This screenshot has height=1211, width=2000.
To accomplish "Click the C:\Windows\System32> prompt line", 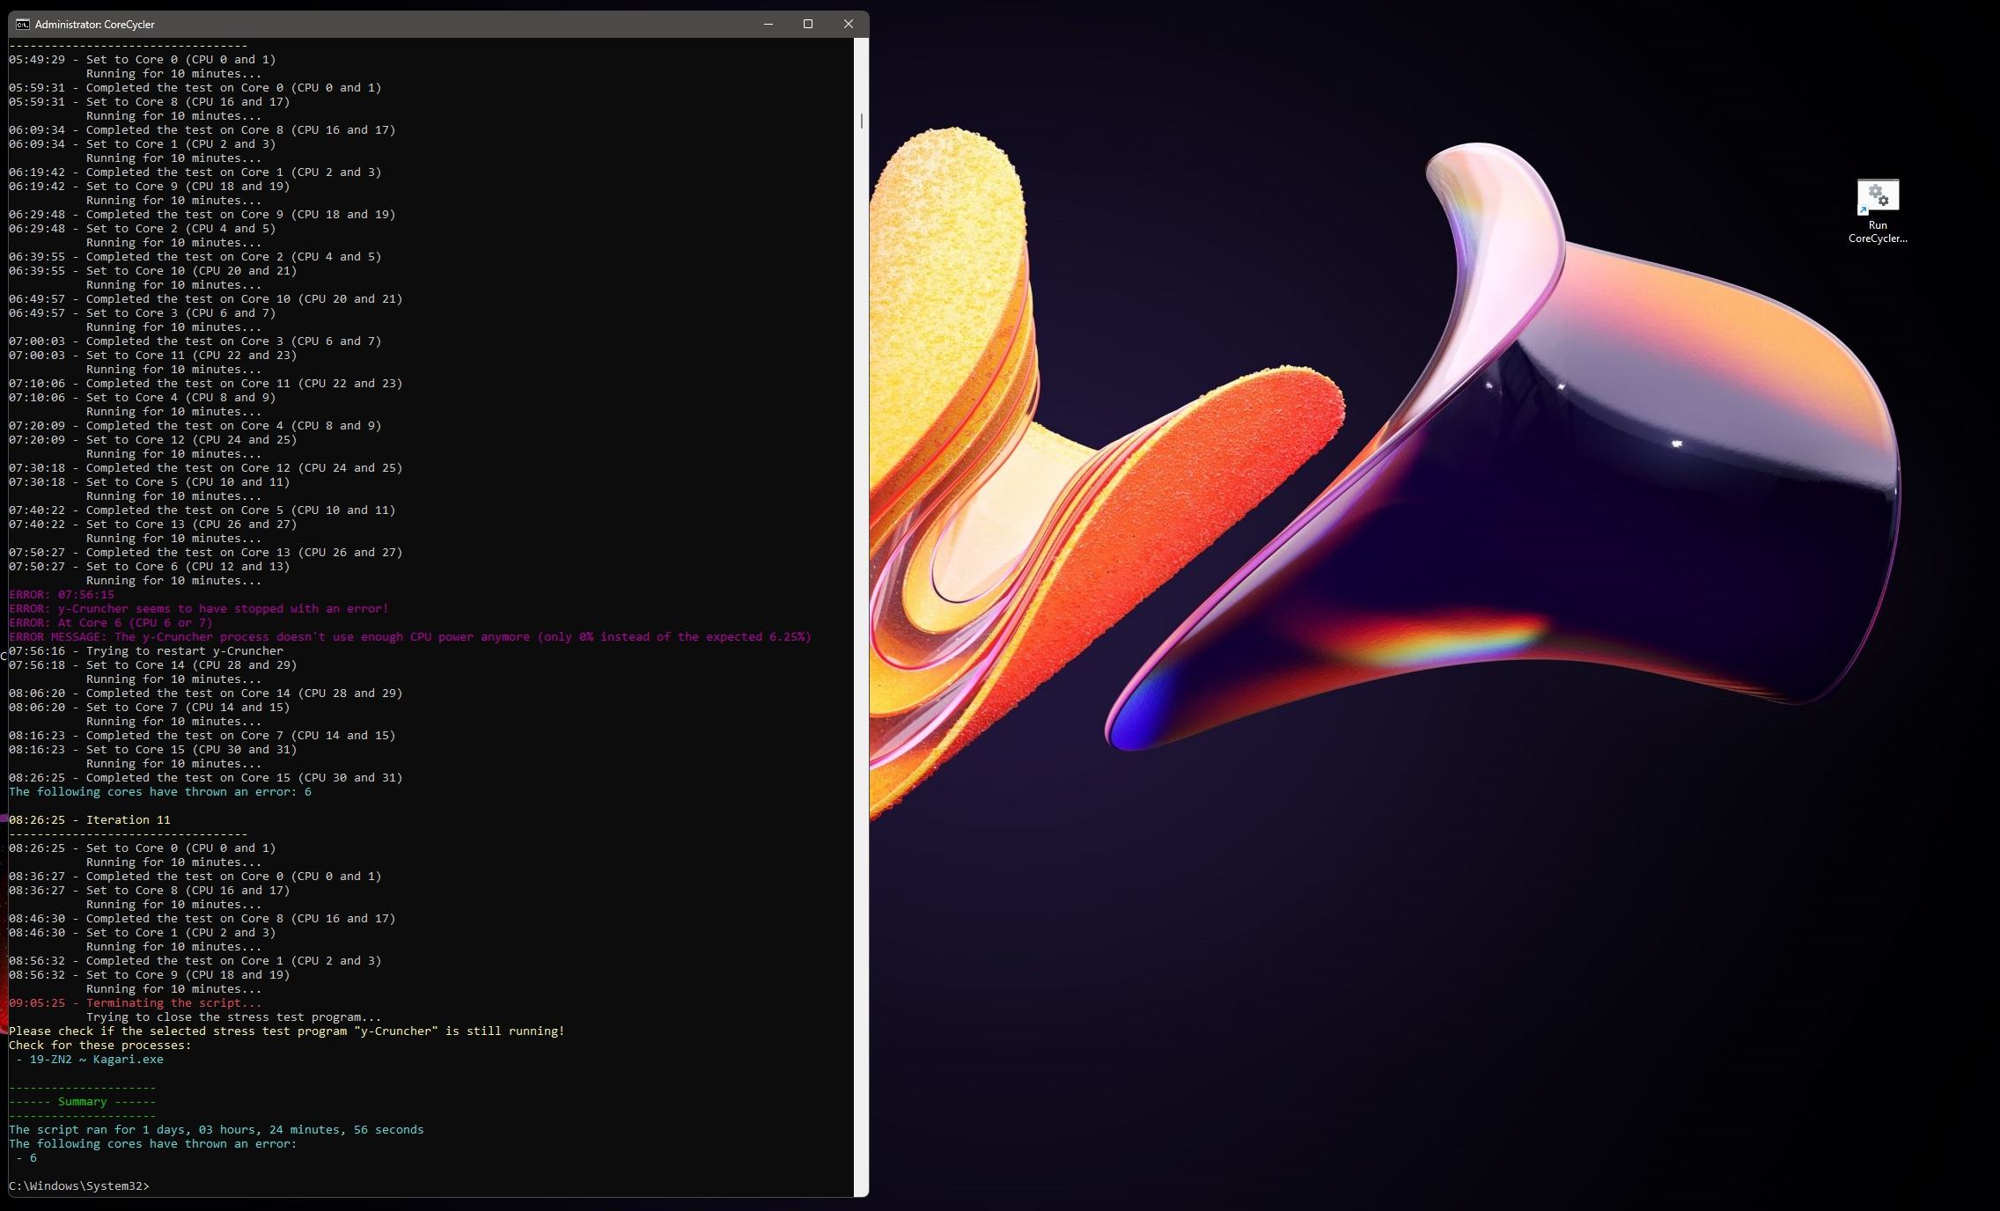I will pyautogui.click(x=79, y=1185).
